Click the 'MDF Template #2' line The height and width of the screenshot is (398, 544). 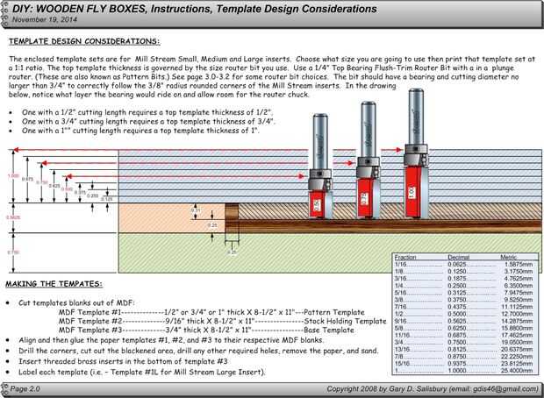pos(222,321)
